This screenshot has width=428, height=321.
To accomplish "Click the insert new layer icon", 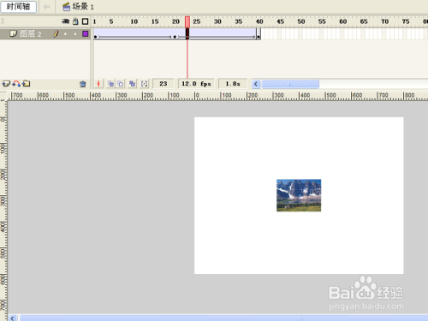I will coord(6,84).
